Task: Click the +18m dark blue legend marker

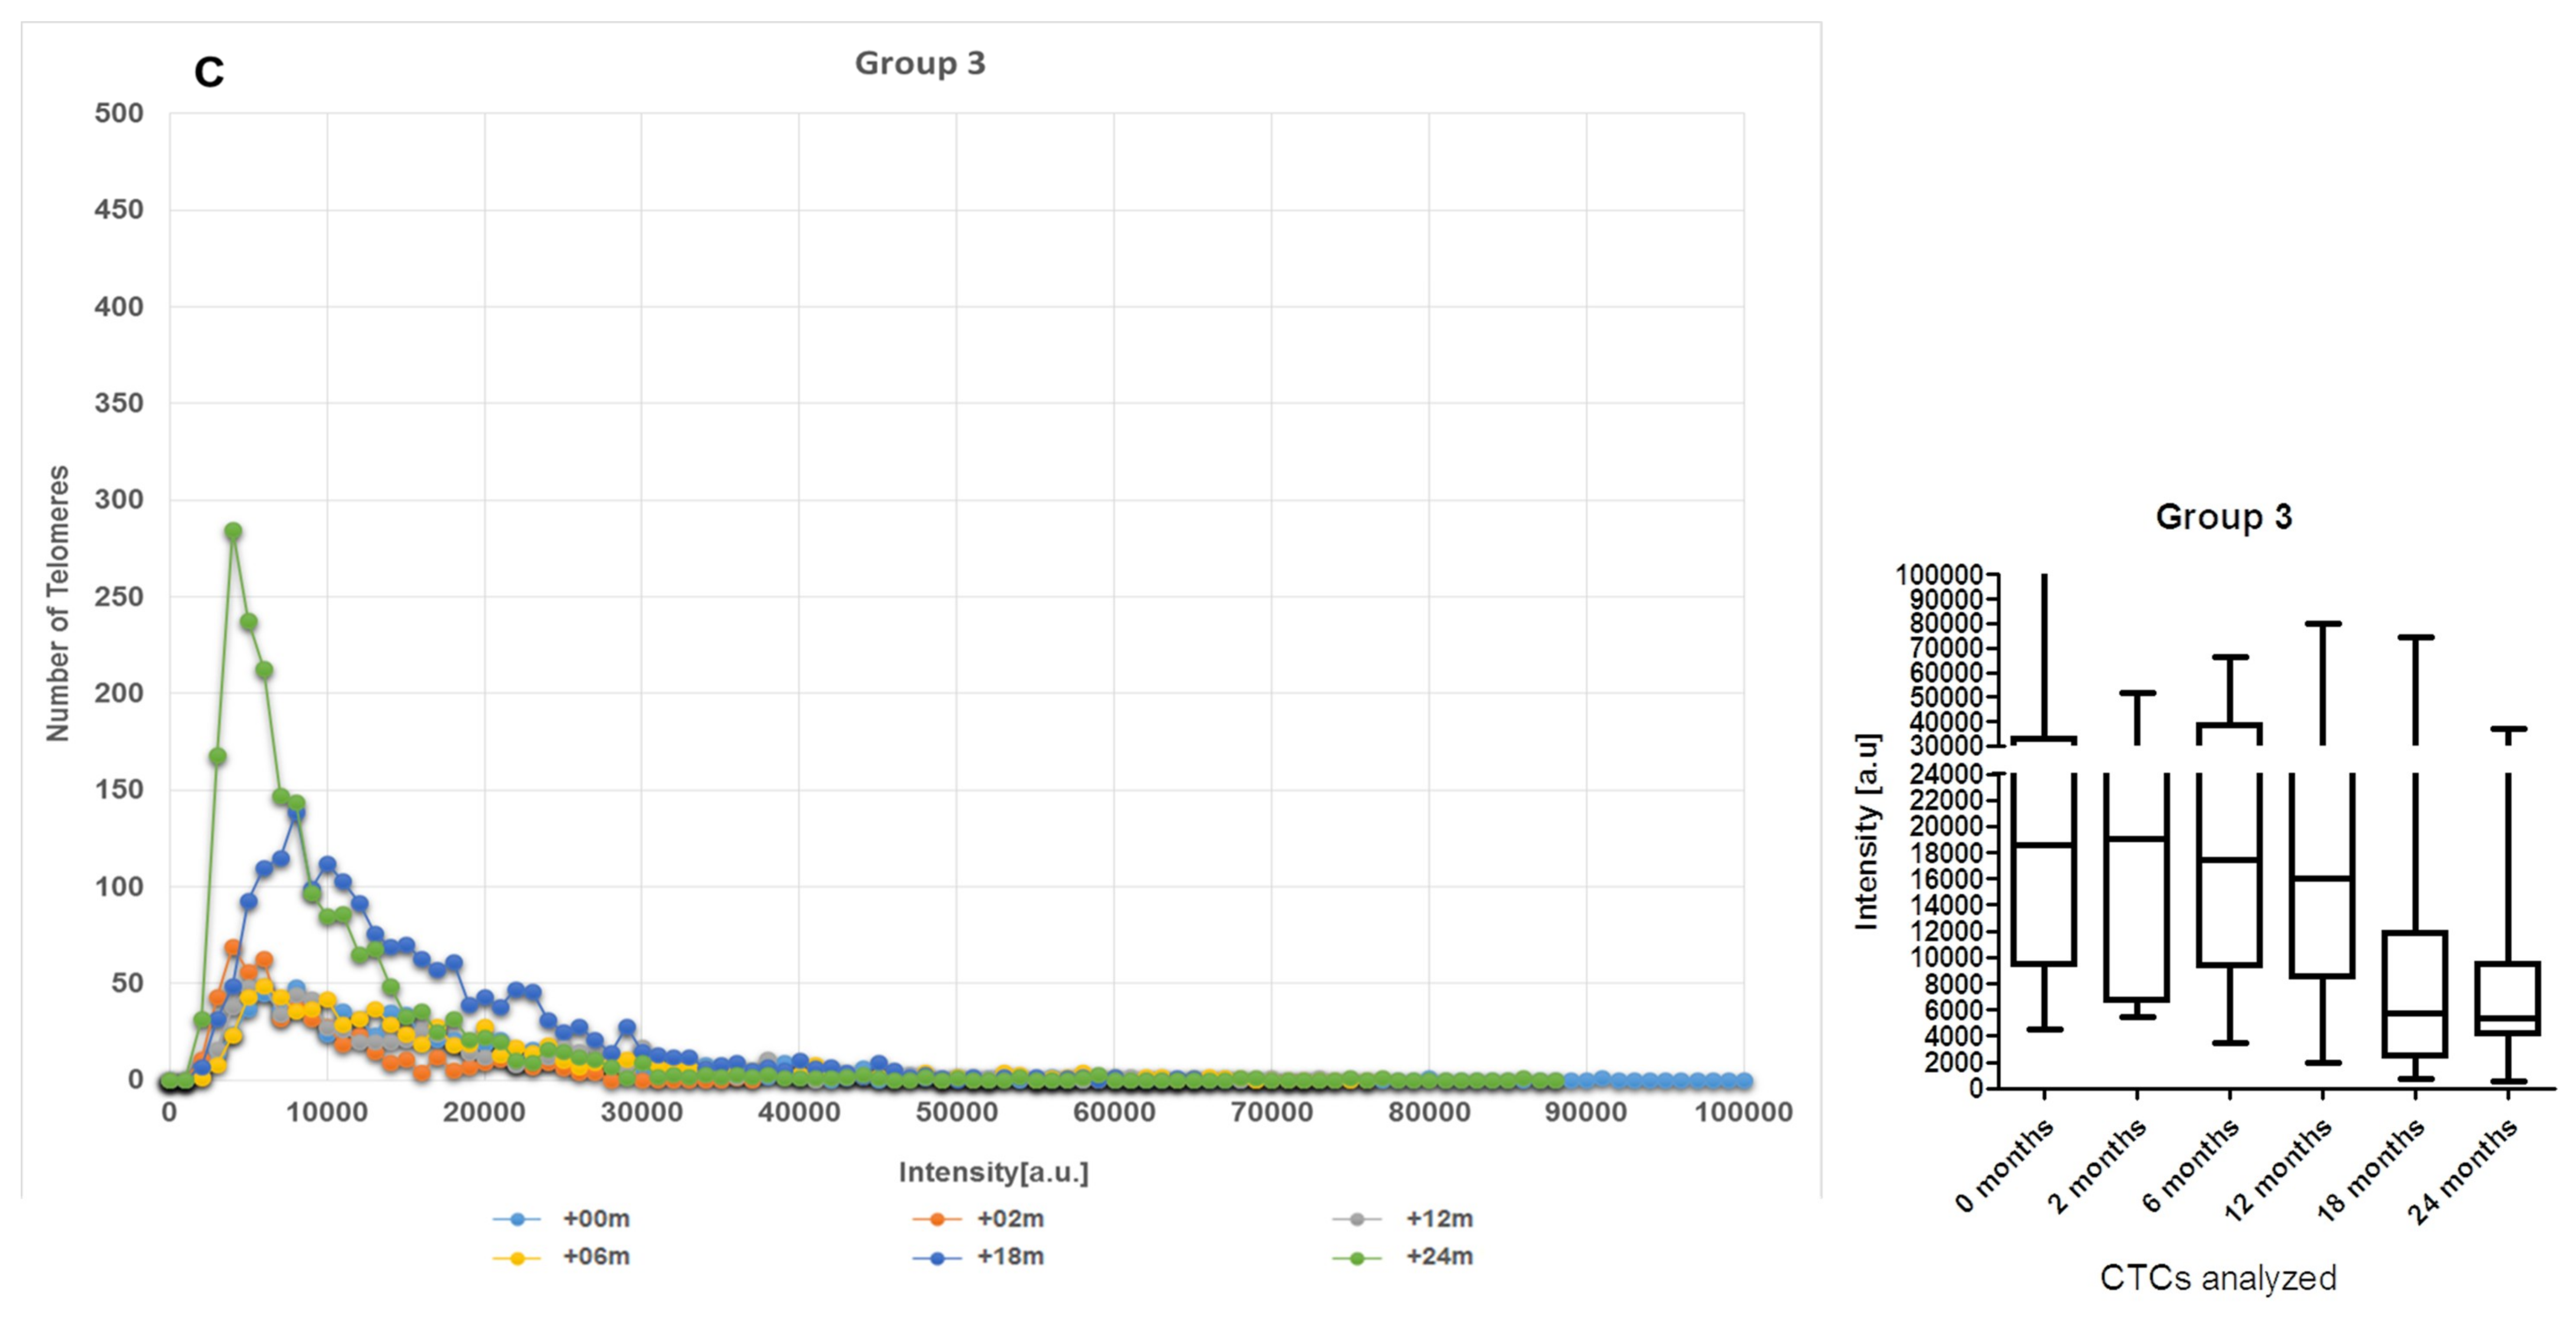Action: click(x=937, y=1257)
